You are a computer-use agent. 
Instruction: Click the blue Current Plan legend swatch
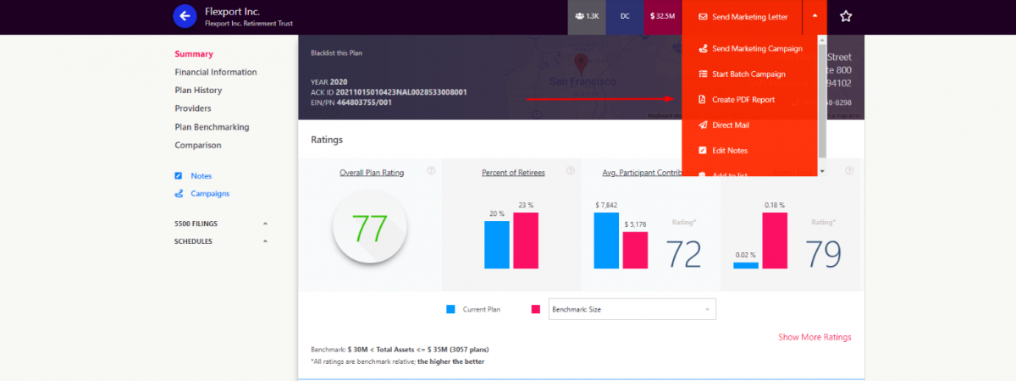point(451,309)
